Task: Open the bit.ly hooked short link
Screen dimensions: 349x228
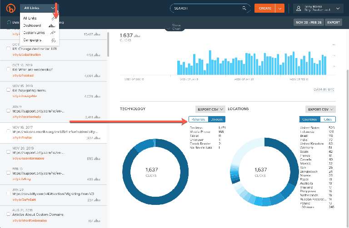Action: tap(23, 76)
